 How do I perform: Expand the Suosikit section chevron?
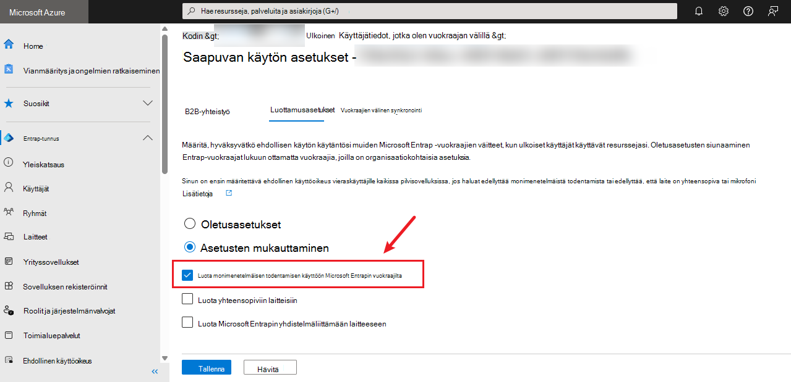[147, 103]
